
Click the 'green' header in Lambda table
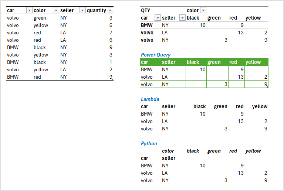(221, 106)
